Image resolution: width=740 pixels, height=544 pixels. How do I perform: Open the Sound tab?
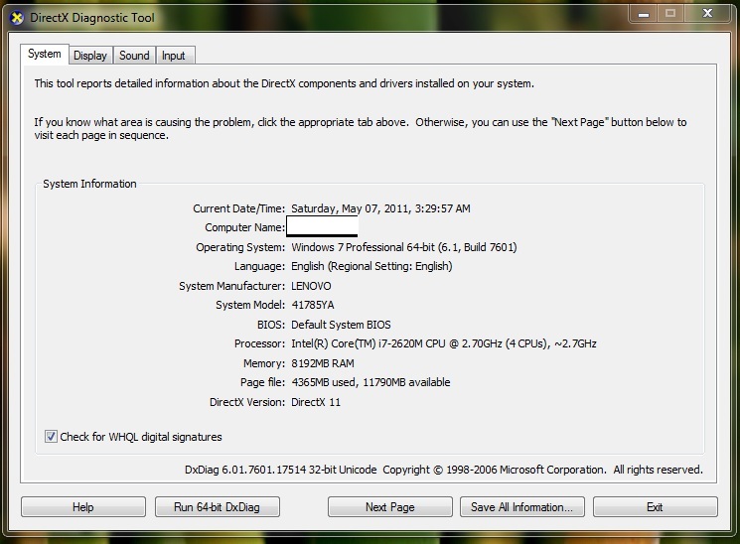[x=134, y=56]
